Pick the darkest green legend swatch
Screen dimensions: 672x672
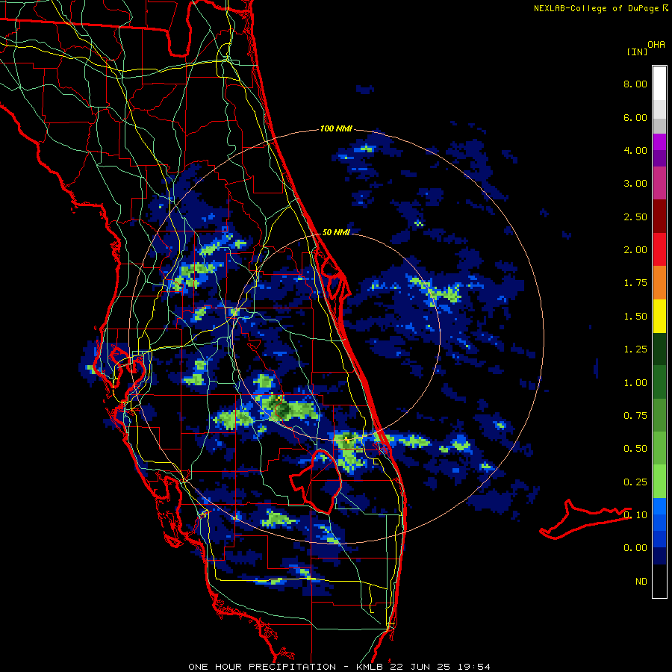[659, 349]
